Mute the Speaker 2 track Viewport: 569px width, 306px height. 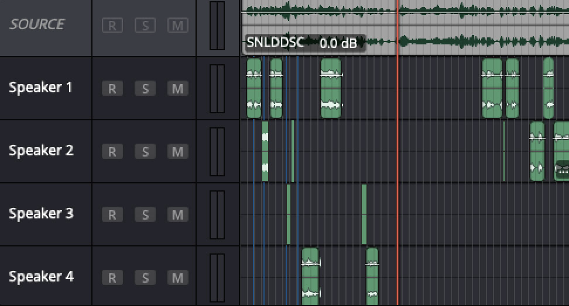pos(178,151)
